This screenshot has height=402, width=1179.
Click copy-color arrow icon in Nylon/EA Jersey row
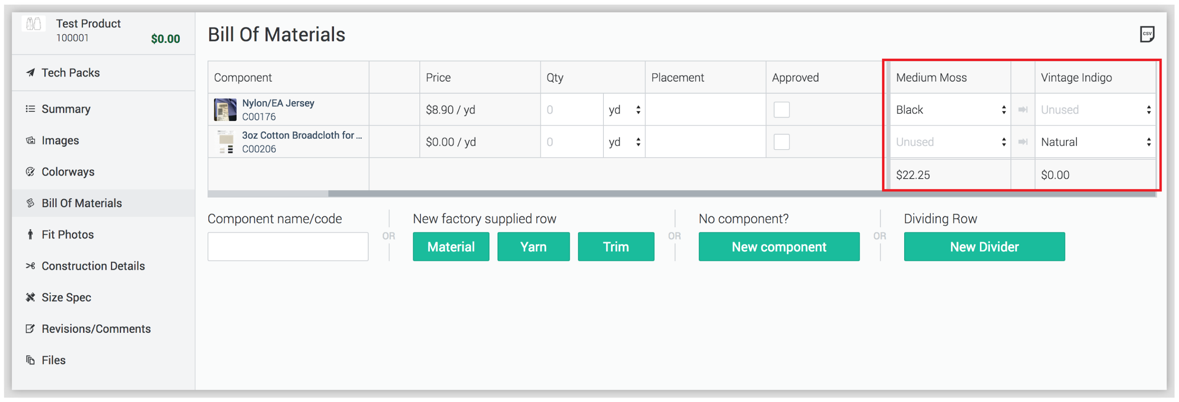tap(1022, 110)
